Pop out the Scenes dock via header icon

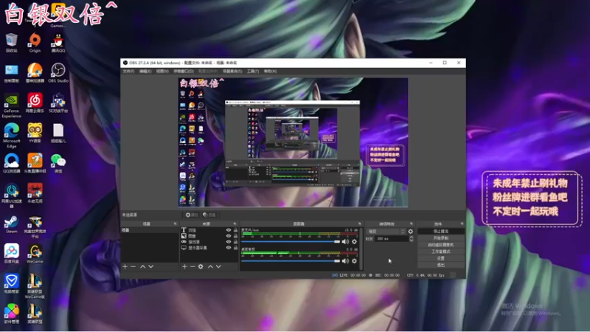click(175, 224)
